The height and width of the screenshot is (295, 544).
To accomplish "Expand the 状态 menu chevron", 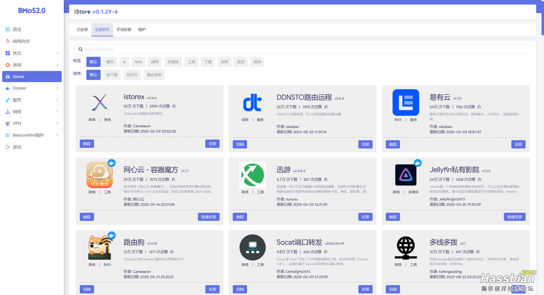I will point(57,53).
